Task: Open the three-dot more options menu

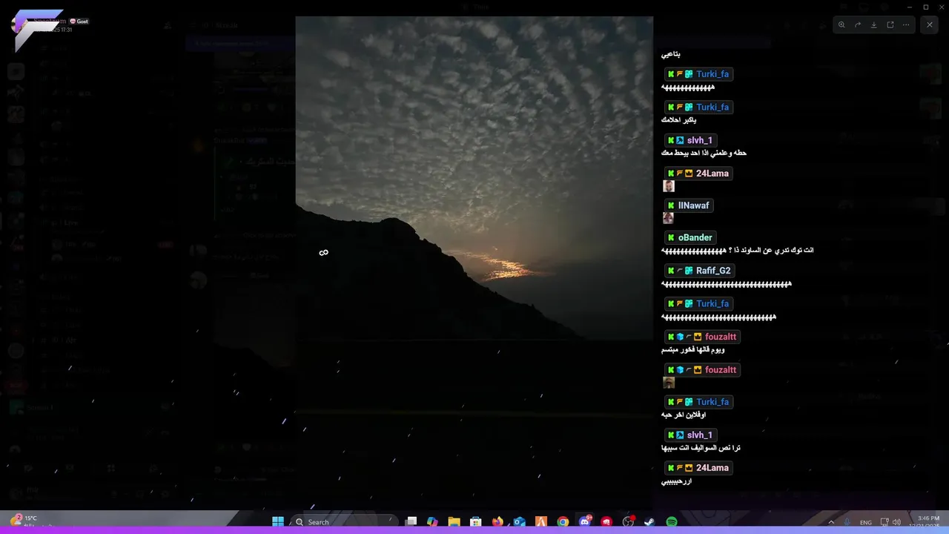Action: point(906,24)
